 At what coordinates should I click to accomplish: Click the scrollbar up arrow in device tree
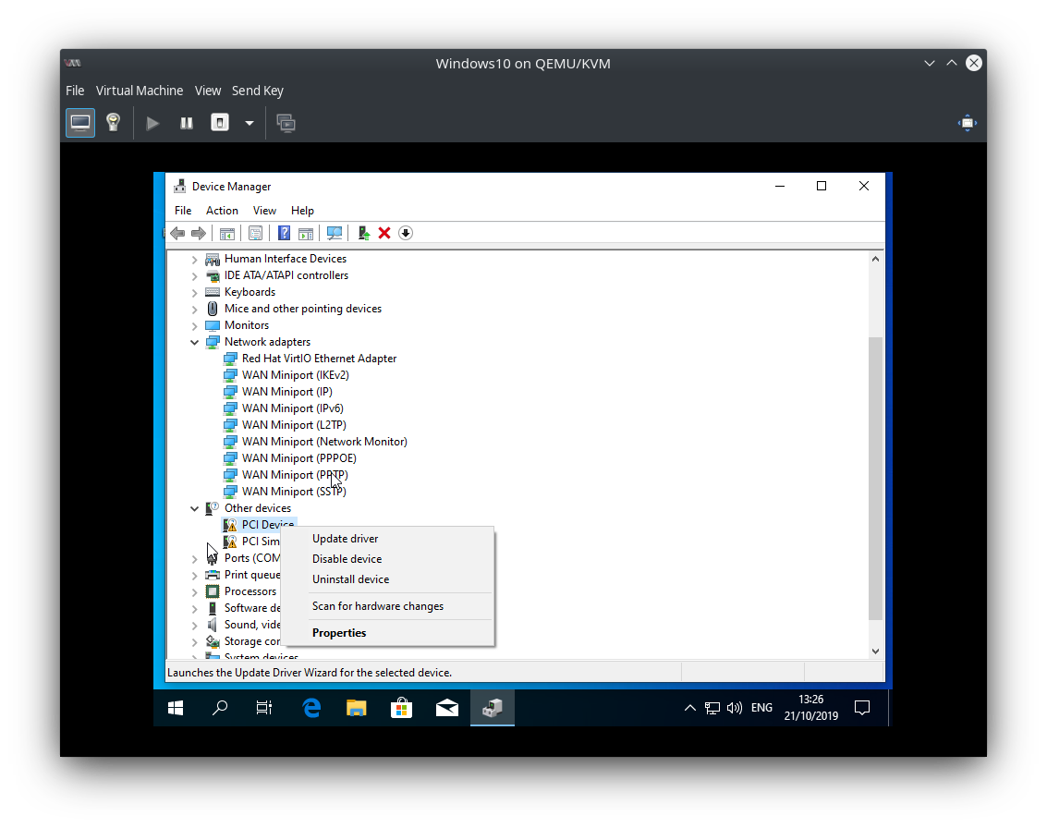pos(875,259)
